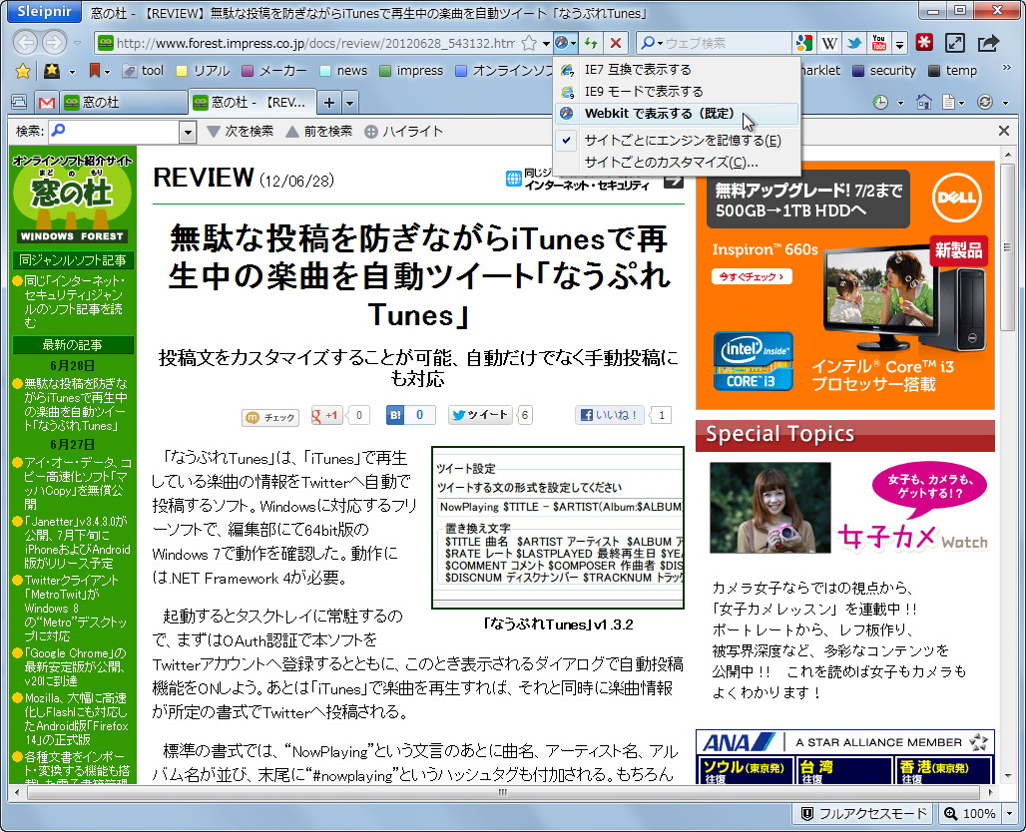Open the toolbar overflow dropdown arrow
Image resolution: width=1026 pixels, height=832 pixels.
click(900, 44)
